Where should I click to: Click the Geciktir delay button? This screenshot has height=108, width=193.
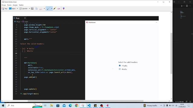24,9
